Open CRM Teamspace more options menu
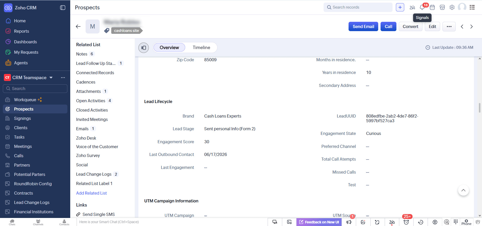 [63, 78]
